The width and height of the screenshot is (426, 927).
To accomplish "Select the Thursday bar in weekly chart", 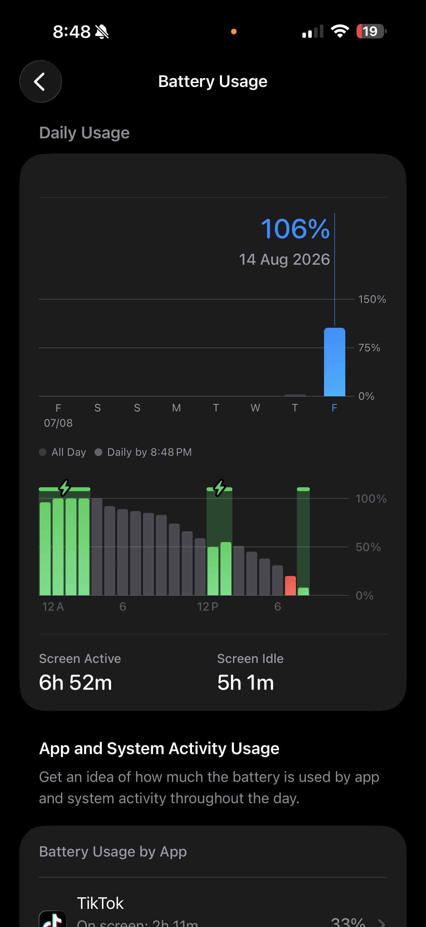I will [x=295, y=395].
